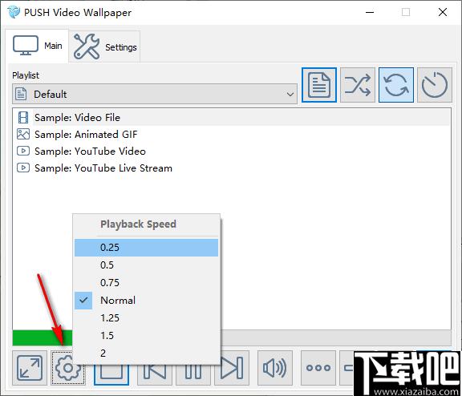This screenshot has height=396, width=462.
Task: Switch to the Main tab
Action: click(37, 46)
